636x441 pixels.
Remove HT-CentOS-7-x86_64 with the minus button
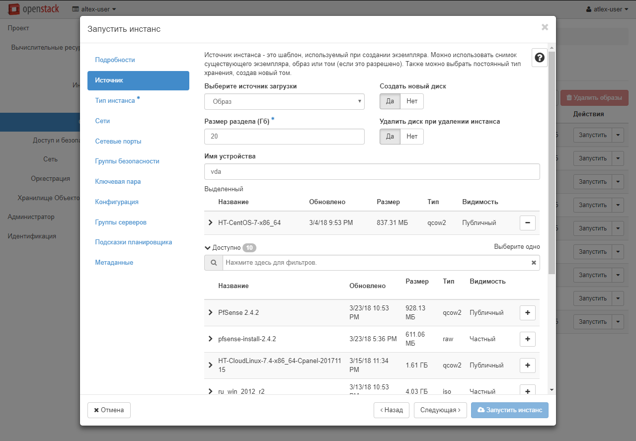click(x=527, y=223)
